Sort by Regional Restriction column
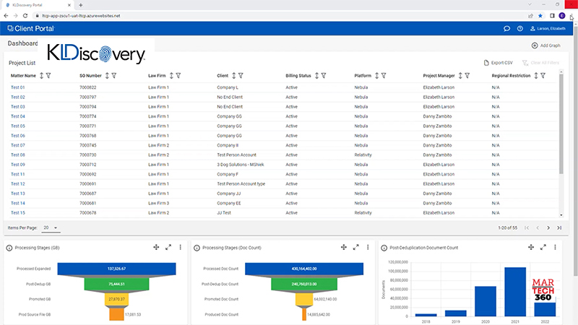 click(x=535, y=76)
